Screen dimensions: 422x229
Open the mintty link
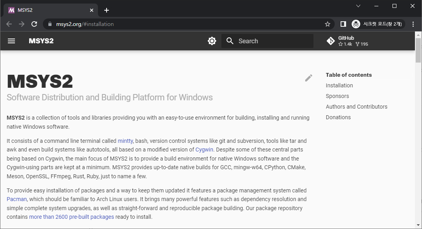[125, 141]
